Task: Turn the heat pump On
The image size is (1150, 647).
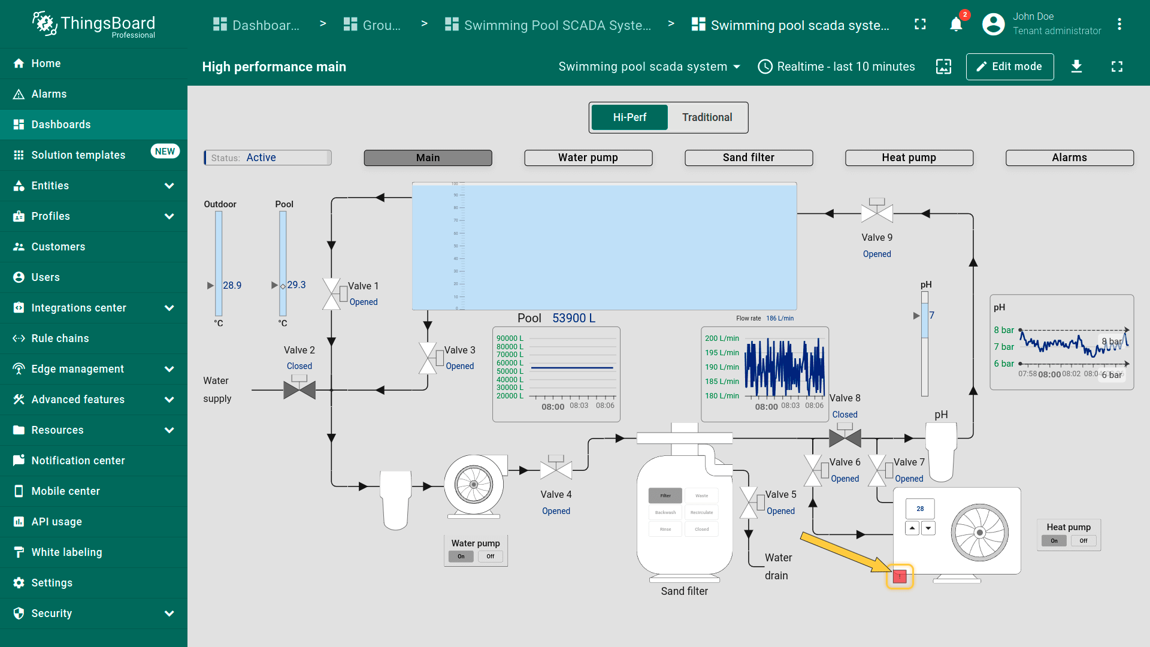Action: pos(1054,541)
